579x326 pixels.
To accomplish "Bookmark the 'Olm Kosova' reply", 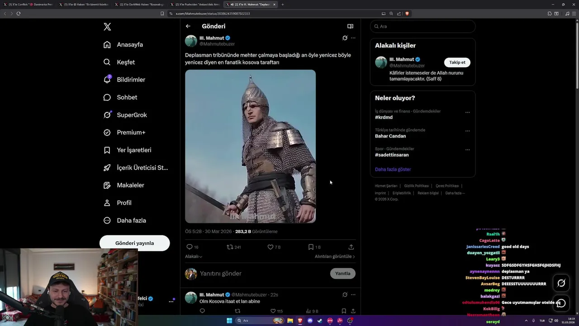I will pyautogui.click(x=344, y=311).
